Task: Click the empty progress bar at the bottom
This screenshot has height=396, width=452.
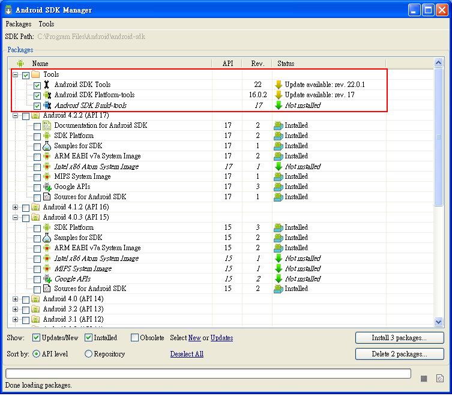Action: click(x=208, y=374)
